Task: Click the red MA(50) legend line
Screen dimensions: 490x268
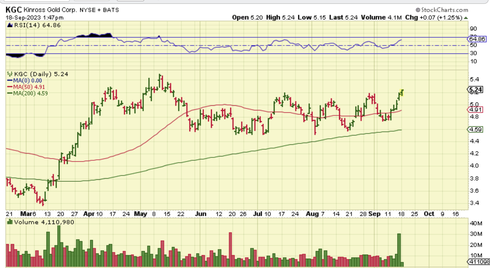Action: coord(10,87)
